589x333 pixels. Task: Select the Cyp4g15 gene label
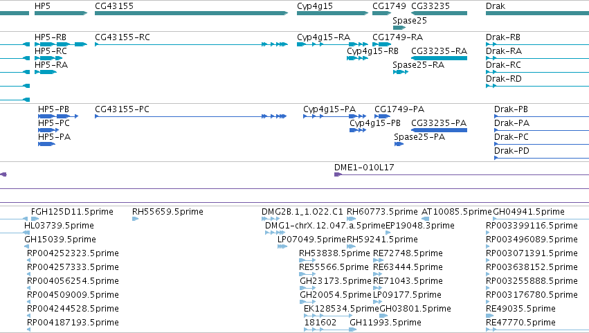(x=315, y=6)
